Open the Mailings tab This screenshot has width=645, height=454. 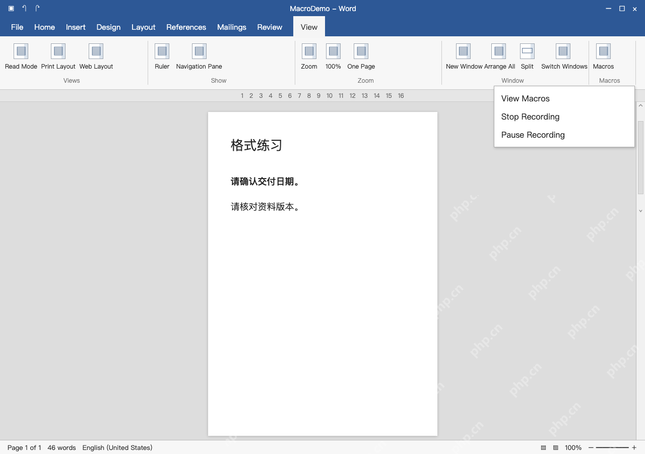232,27
